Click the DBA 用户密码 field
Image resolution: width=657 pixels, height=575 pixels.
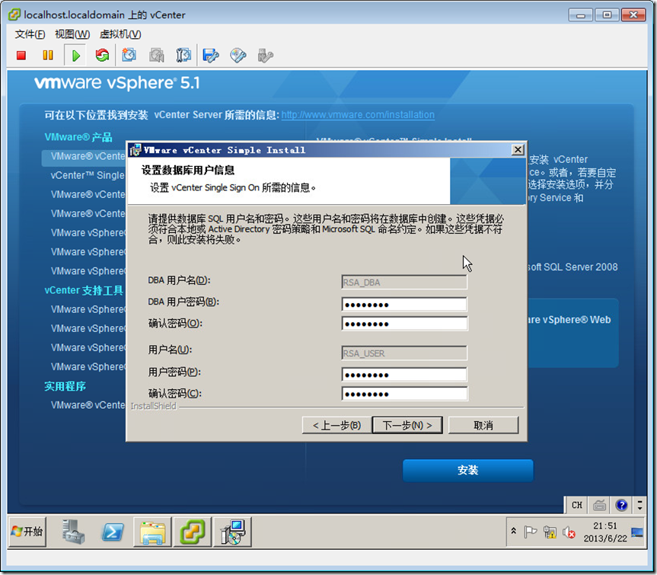coord(404,305)
